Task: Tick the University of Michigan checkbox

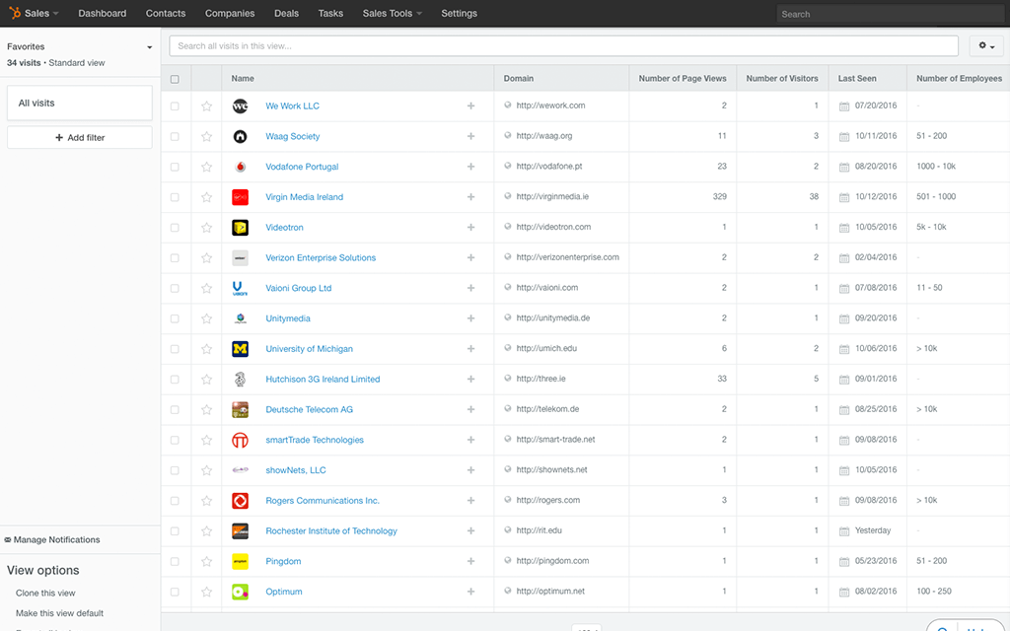Action: (x=175, y=349)
